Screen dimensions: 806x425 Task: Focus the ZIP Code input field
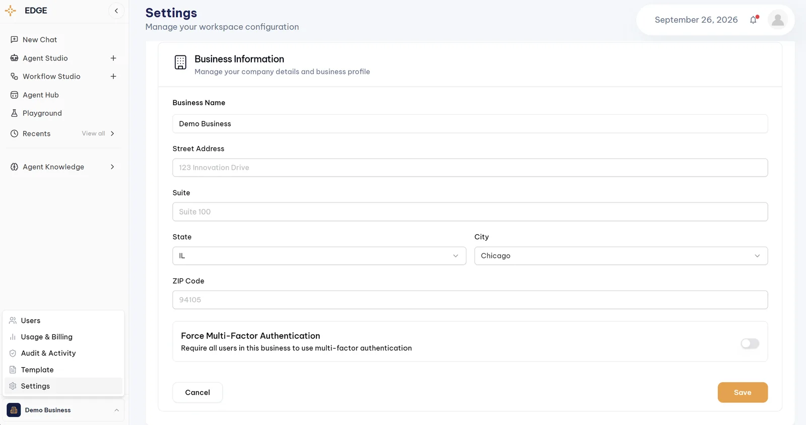point(470,300)
